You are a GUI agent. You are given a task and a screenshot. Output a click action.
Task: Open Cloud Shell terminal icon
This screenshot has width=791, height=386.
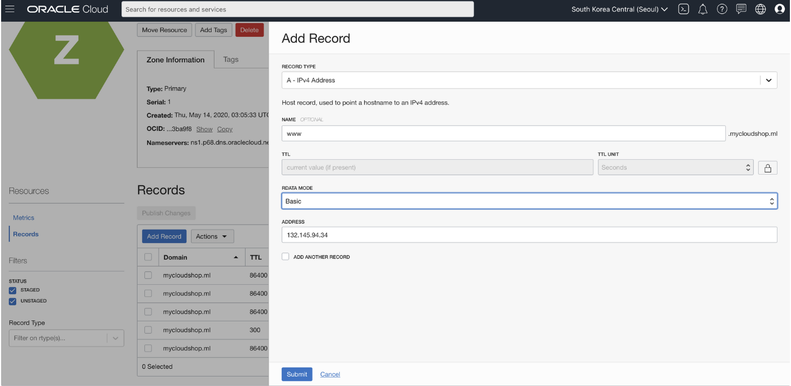(683, 9)
